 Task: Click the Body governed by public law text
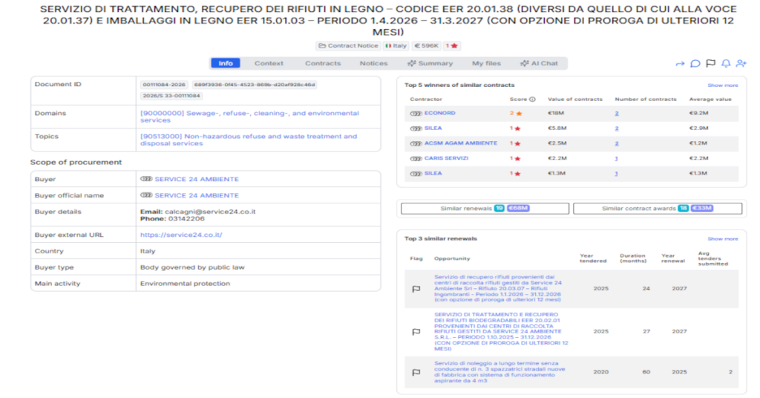(192, 267)
